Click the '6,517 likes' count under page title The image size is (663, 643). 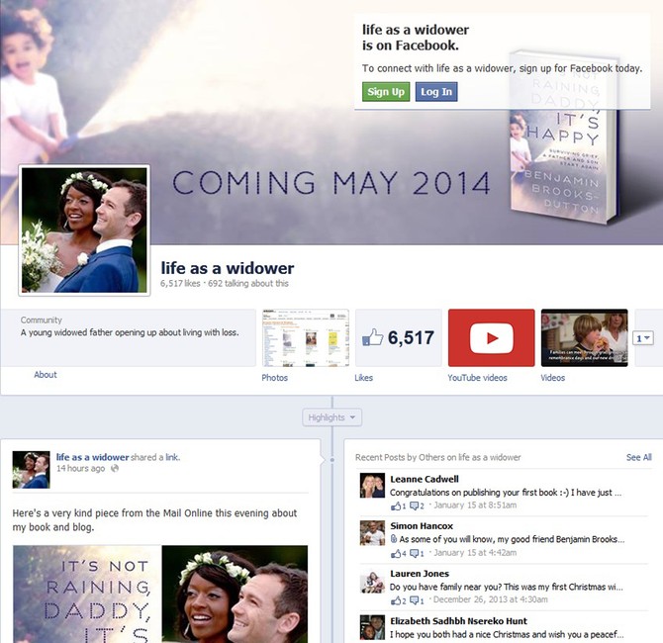tap(180, 283)
